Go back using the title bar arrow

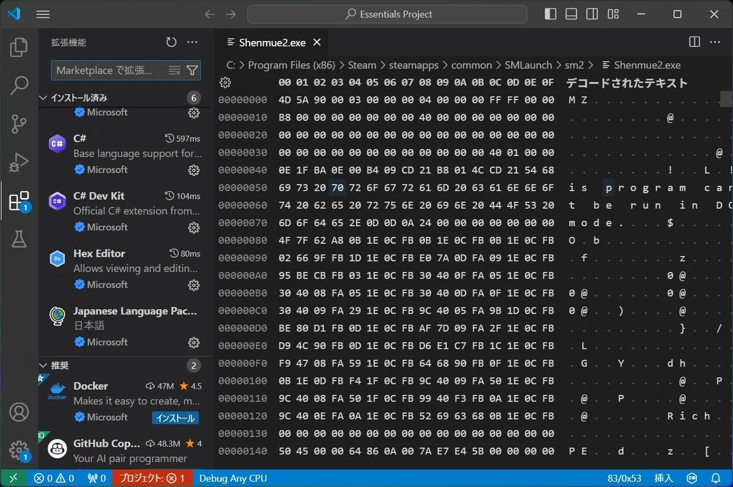pyautogui.click(x=210, y=14)
